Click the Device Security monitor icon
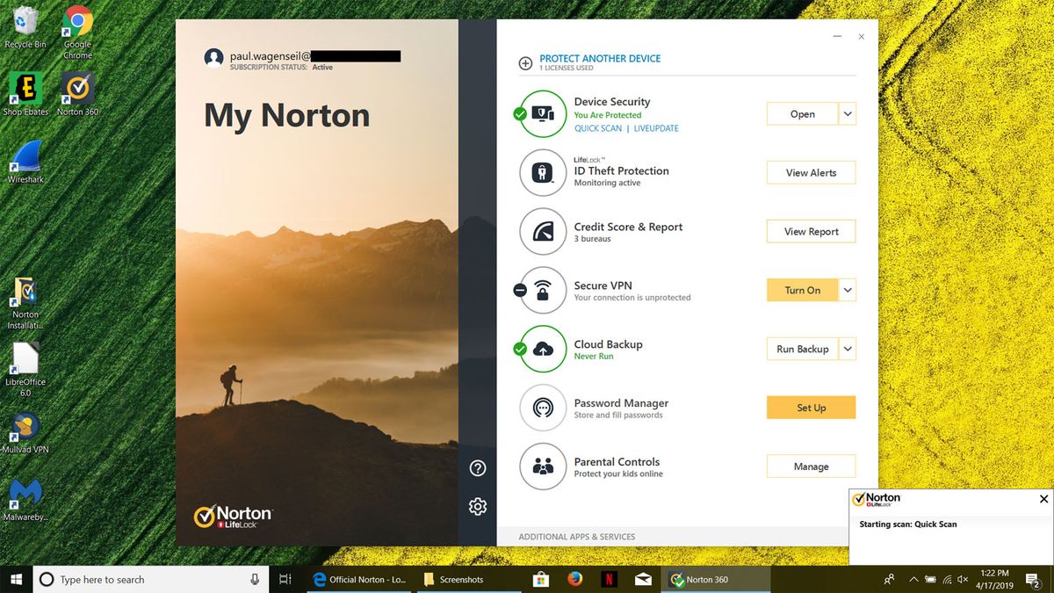 point(544,114)
